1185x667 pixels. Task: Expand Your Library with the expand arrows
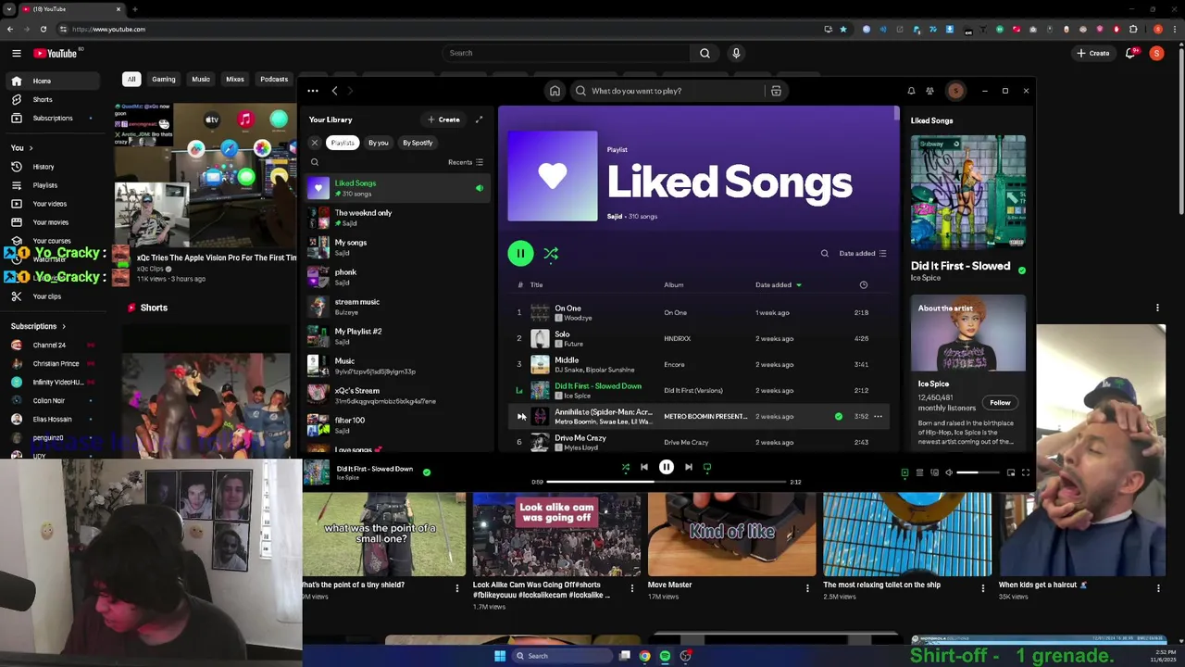[479, 120]
